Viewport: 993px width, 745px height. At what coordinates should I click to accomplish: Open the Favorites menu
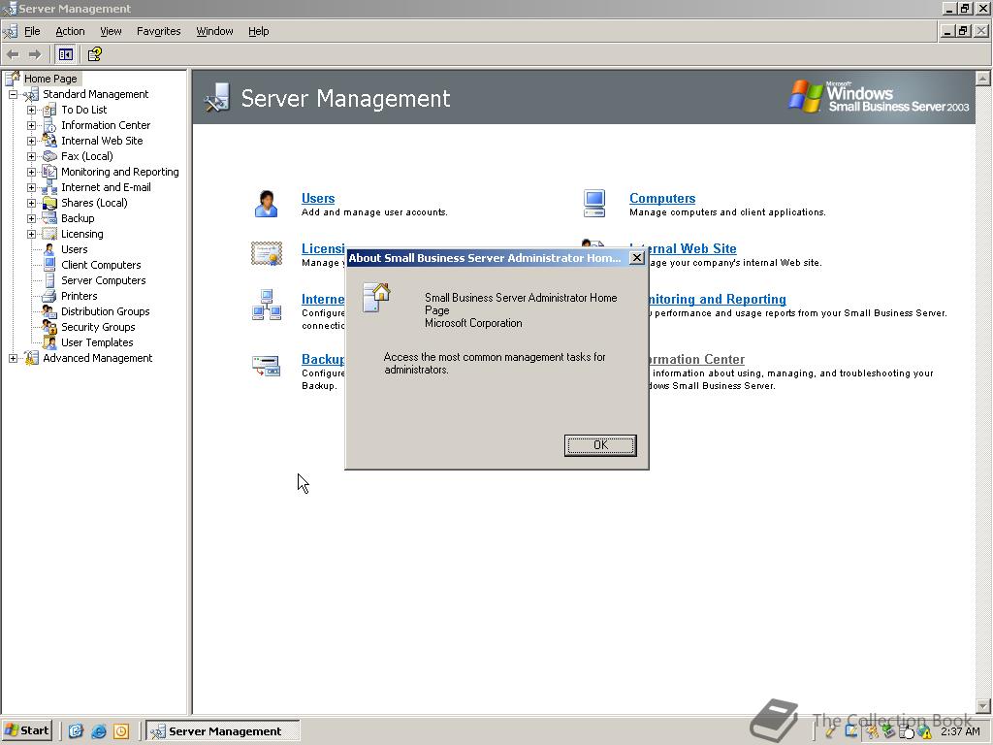(158, 31)
